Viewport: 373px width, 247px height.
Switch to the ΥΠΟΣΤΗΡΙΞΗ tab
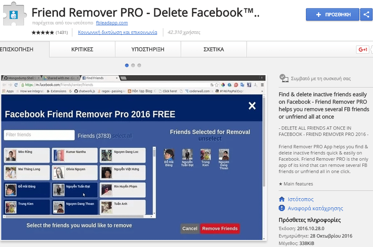pos(148,49)
